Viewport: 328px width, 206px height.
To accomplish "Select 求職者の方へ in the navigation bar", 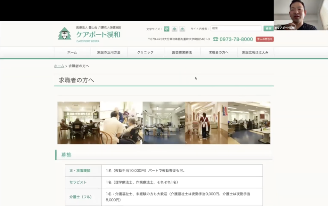I will pyautogui.click(x=219, y=52).
